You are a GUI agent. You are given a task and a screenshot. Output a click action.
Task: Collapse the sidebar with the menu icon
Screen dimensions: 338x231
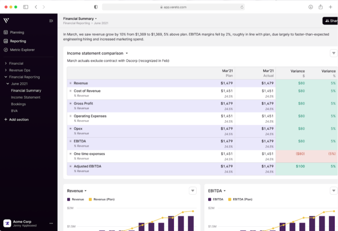point(51,21)
